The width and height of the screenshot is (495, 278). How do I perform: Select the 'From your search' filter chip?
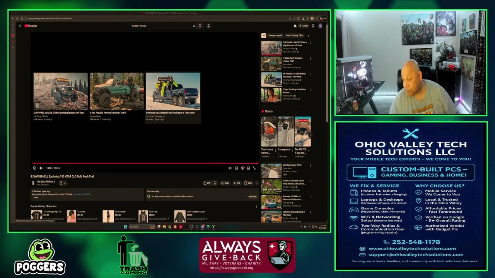click(x=275, y=36)
